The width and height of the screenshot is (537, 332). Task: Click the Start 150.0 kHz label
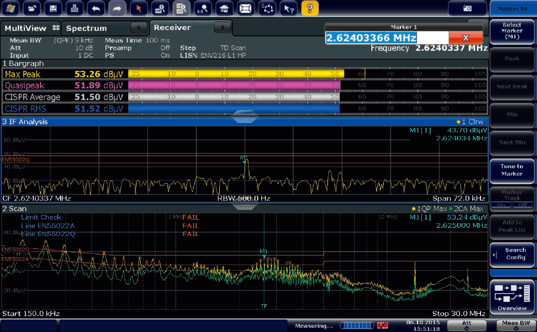click(x=31, y=313)
